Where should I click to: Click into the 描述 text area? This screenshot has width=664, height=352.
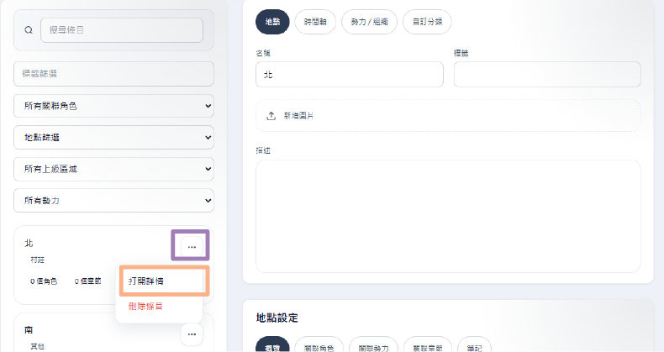[448, 216]
